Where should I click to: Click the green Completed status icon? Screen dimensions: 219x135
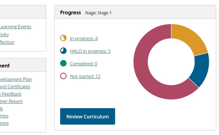coord(63,63)
